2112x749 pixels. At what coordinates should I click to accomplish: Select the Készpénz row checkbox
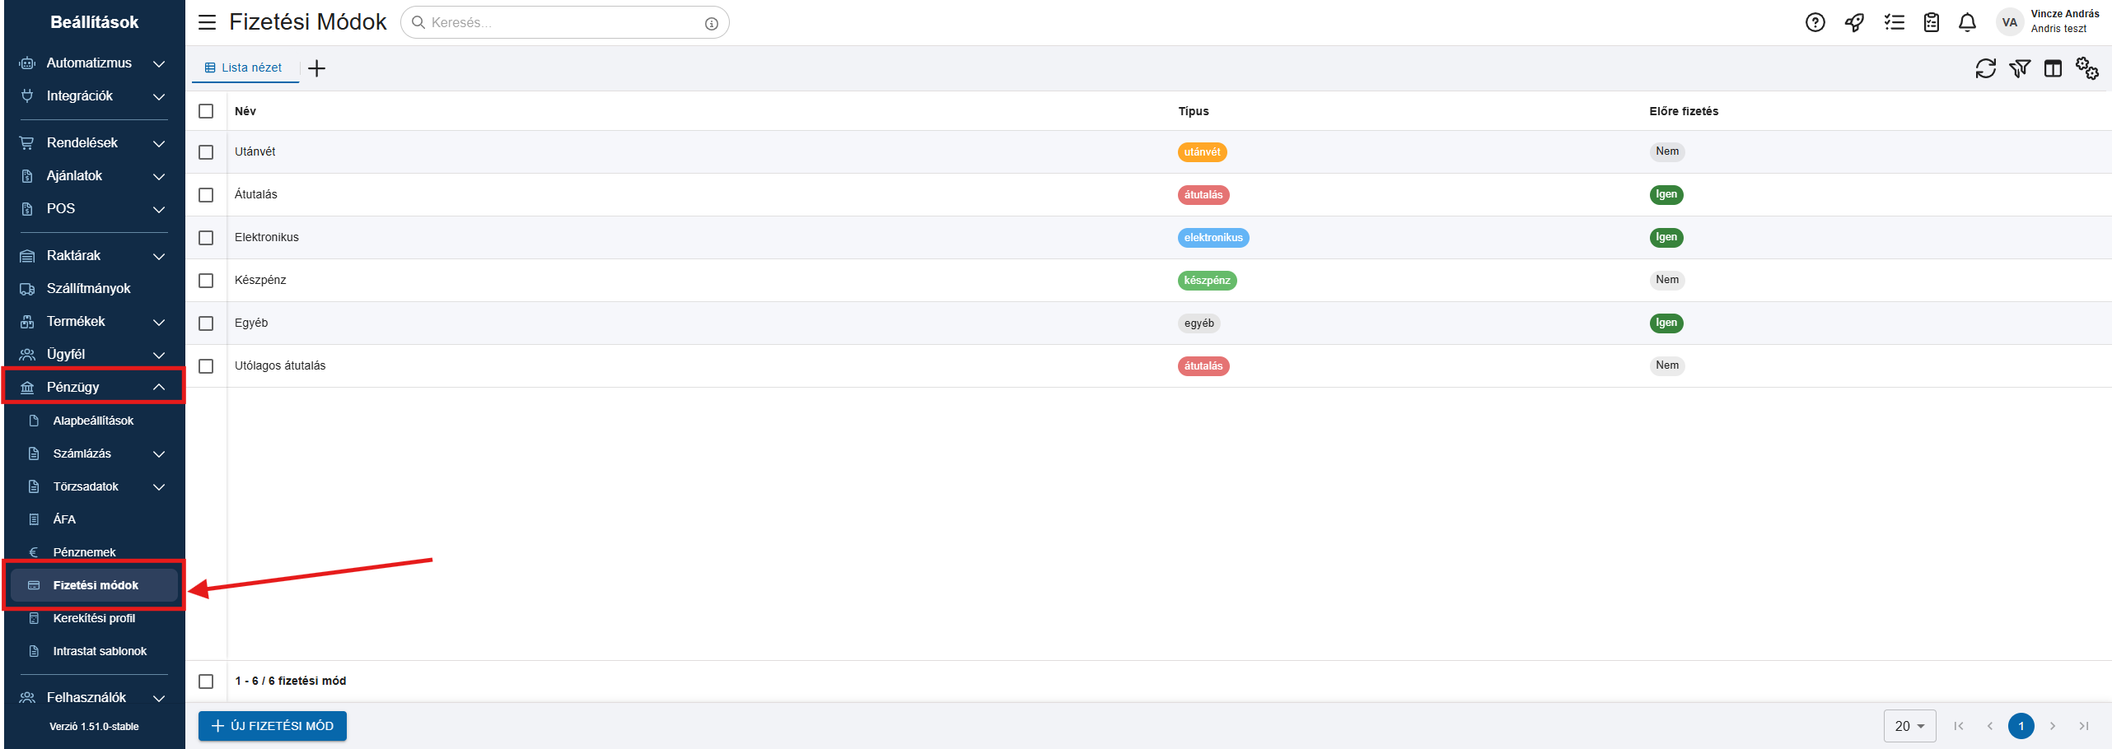[x=206, y=281]
